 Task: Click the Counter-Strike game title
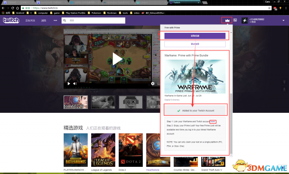pyautogui.click(x=185, y=170)
